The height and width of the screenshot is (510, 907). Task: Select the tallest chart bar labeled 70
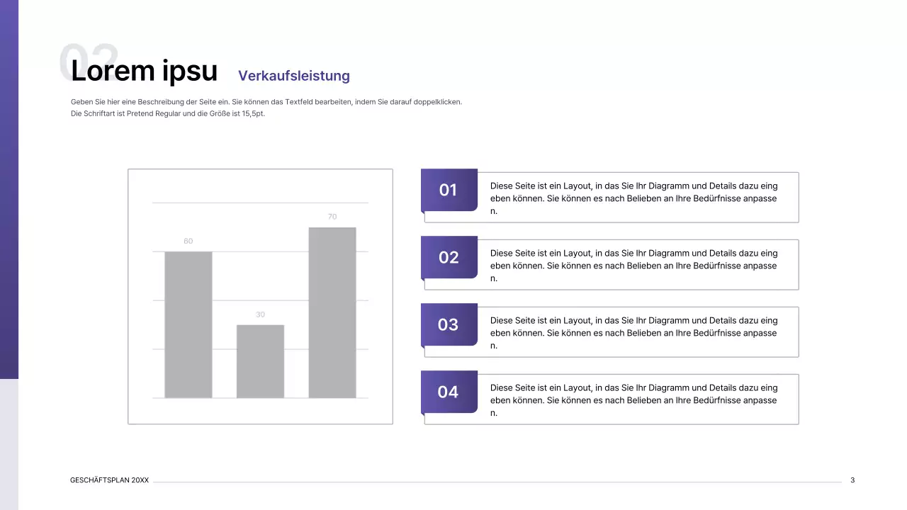(332, 312)
